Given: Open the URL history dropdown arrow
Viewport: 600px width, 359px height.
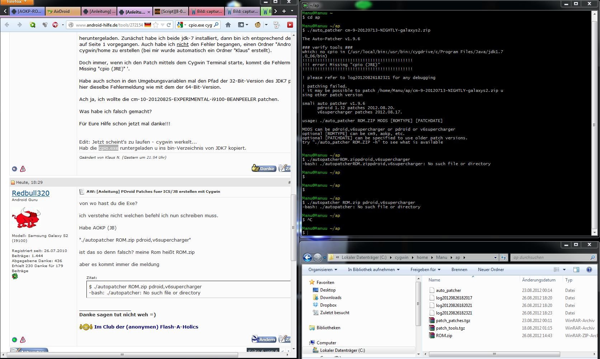Looking at the screenshot, I should pyautogui.click(x=163, y=25).
